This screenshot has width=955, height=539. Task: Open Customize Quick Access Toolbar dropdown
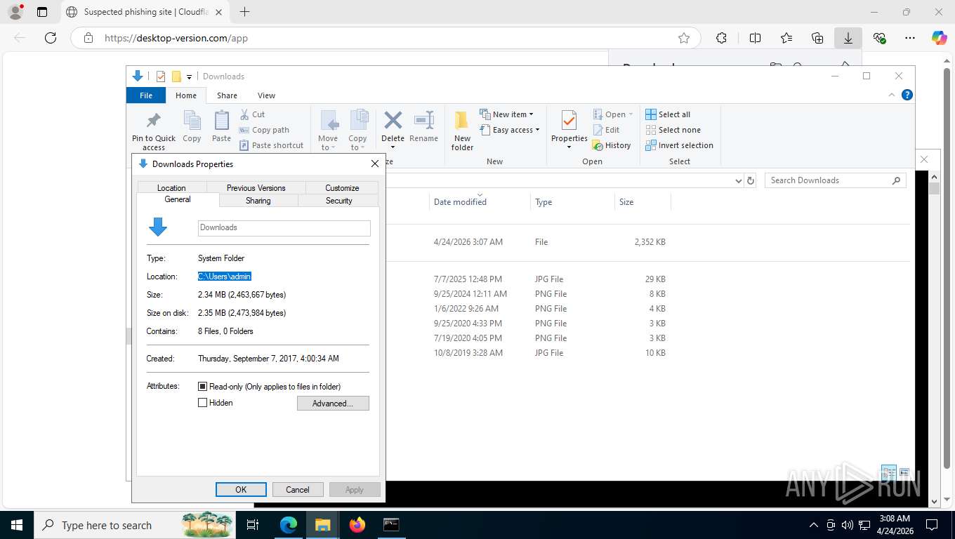coord(190,77)
